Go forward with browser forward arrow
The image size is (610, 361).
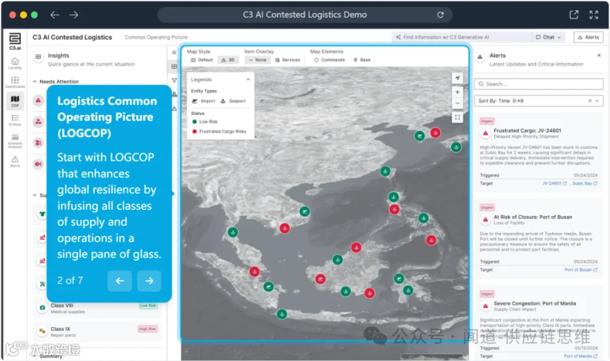(x=73, y=15)
